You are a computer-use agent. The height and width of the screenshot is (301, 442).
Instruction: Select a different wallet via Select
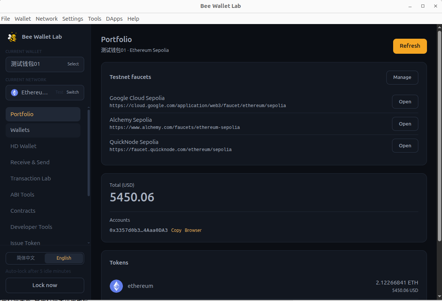(73, 64)
